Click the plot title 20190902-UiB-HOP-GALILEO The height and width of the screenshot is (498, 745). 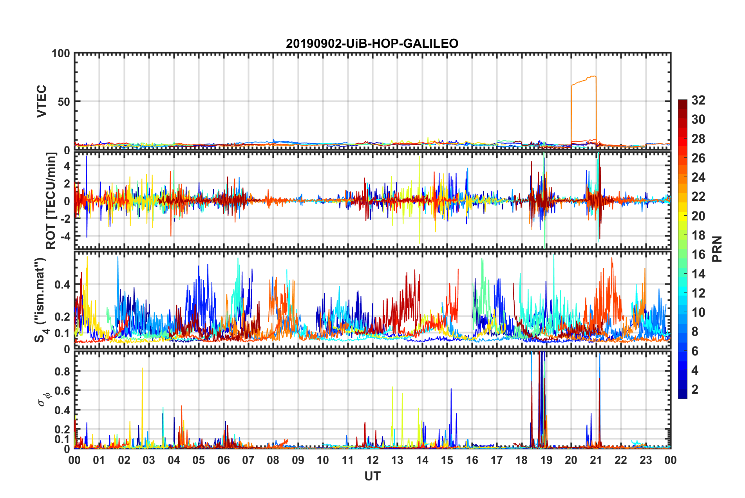click(x=372, y=43)
